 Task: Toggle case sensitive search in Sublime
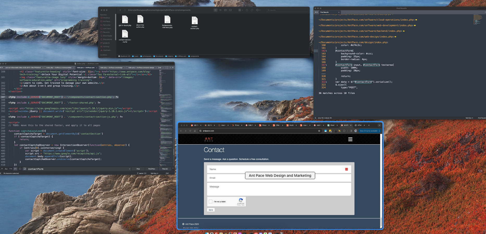pyautogui.click(x=6, y=169)
